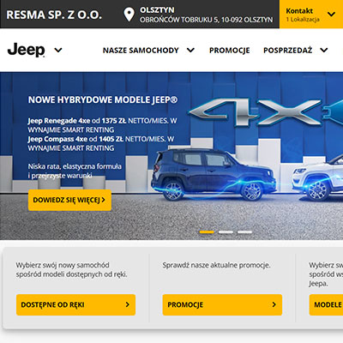Click the Dostępne od ręki button

75,305
